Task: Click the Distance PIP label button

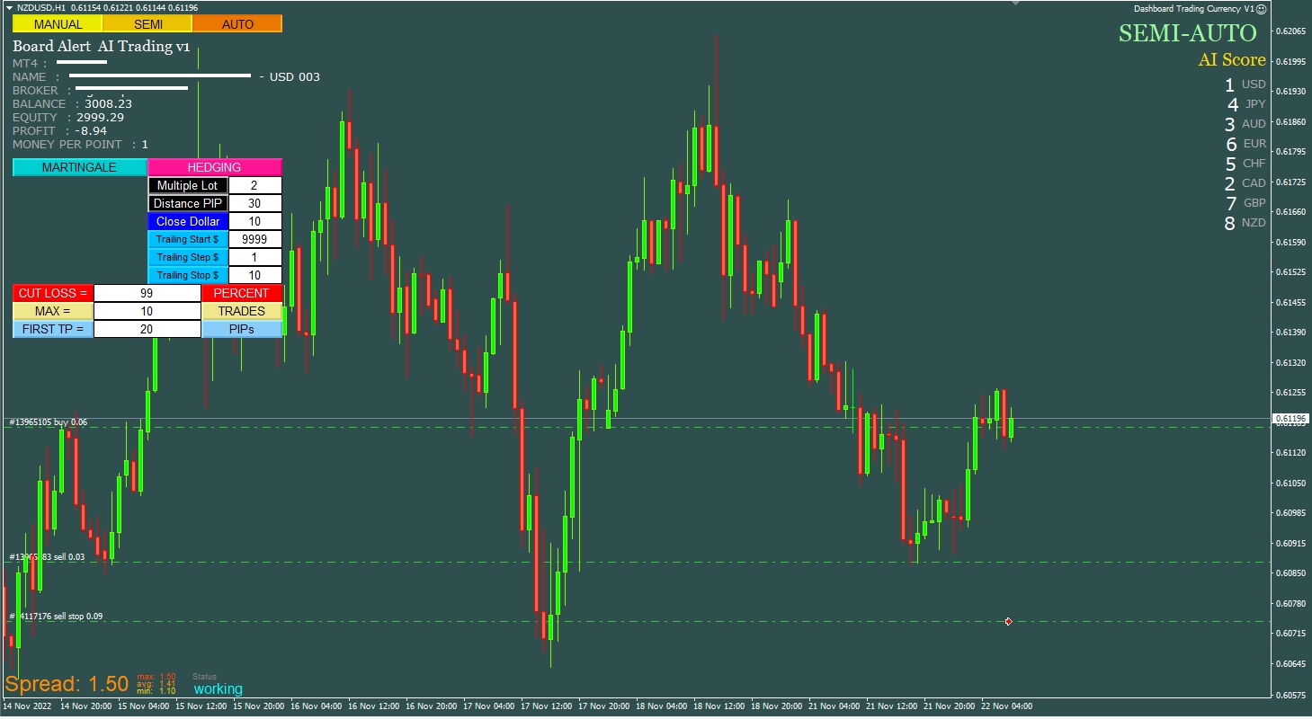Action: pyautogui.click(x=188, y=203)
